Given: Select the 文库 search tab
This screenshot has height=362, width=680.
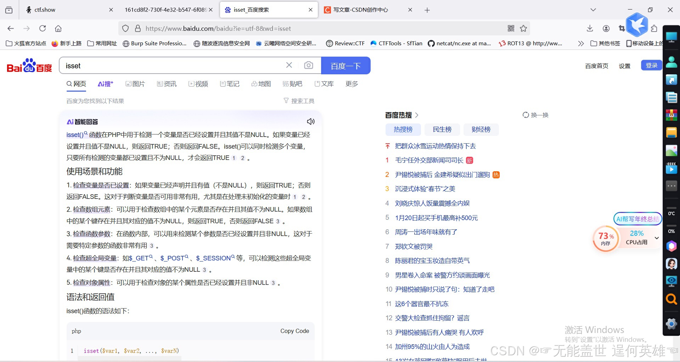Looking at the screenshot, I should tap(324, 84).
